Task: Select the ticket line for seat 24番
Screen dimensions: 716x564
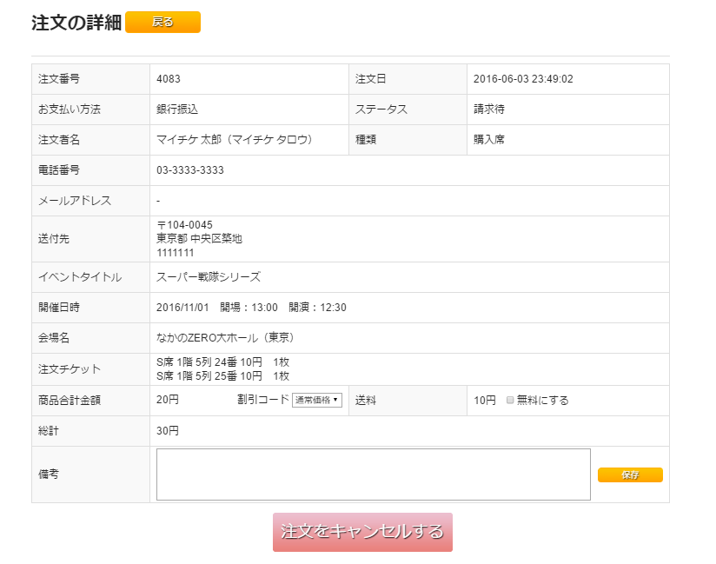Action: click(222, 362)
